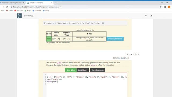Click the Expand Differences button
This screenshot has height=97, width=172.
[115, 39]
